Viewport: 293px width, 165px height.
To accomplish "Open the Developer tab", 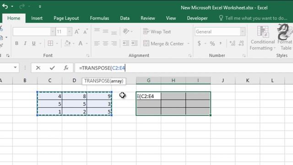I will click(x=197, y=18).
